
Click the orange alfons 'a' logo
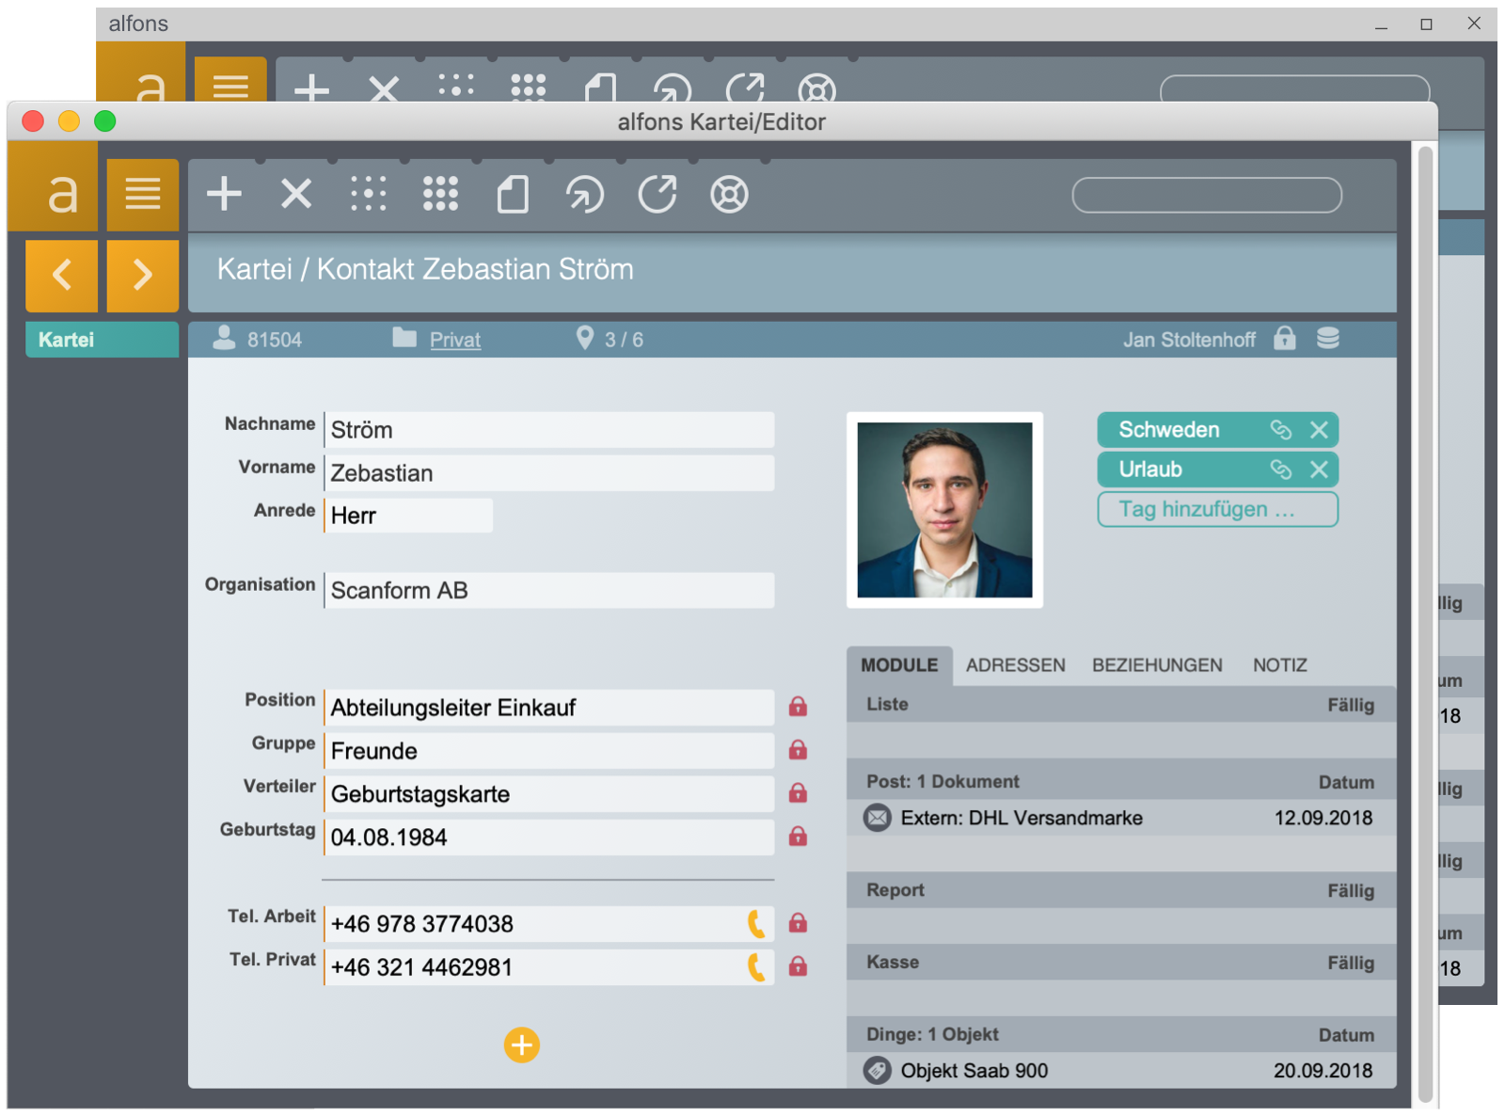click(53, 186)
